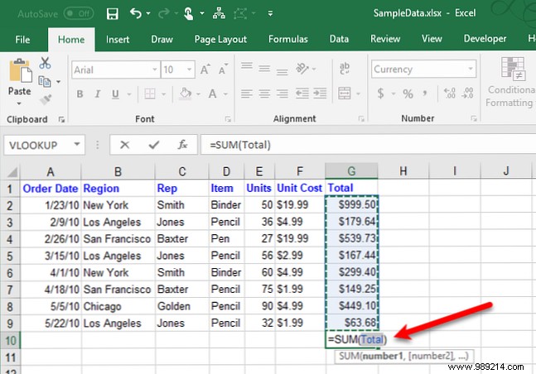536x374 pixels.
Task: Open Paste options dropdown arrow
Action: point(19,103)
